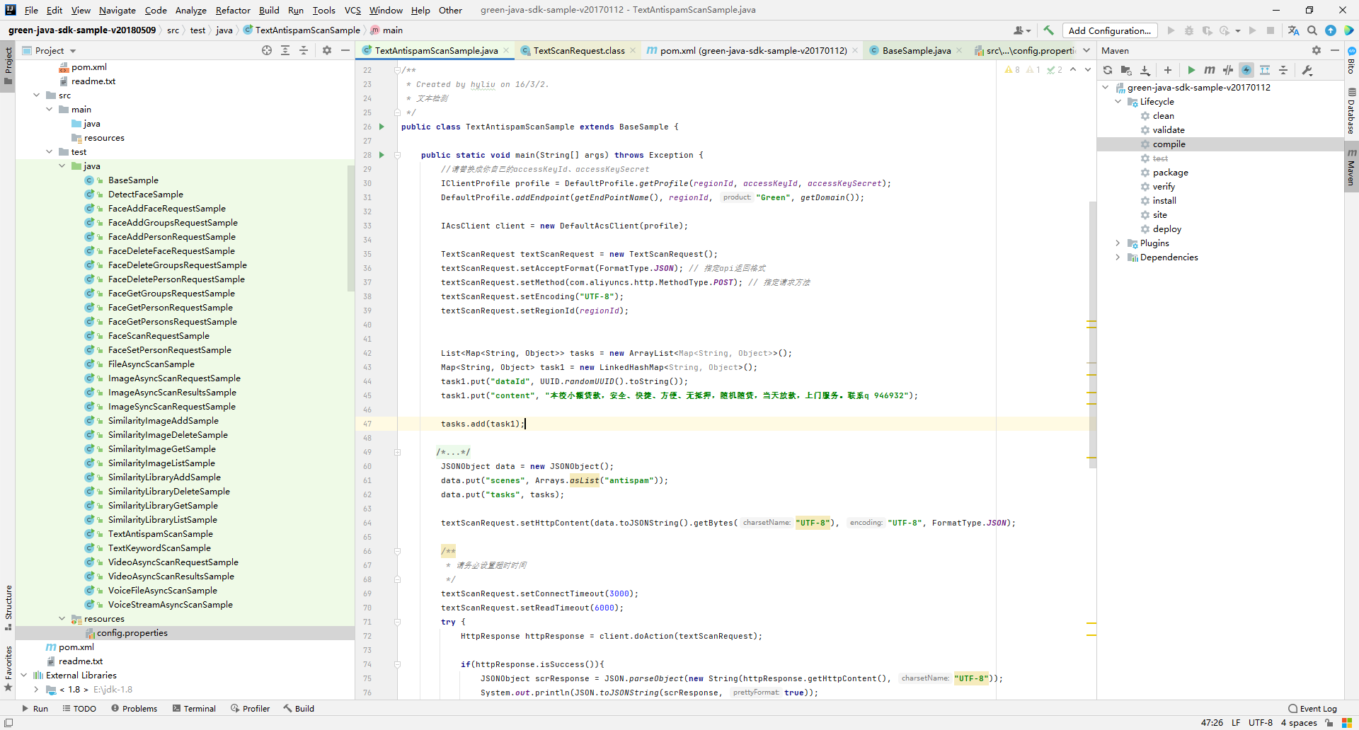
Task: Switch to BaseSample.java tab
Action: [x=916, y=50]
